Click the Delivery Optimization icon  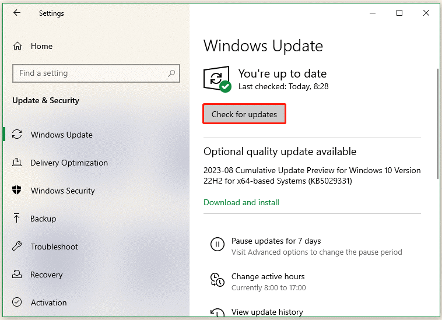click(17, 162)
